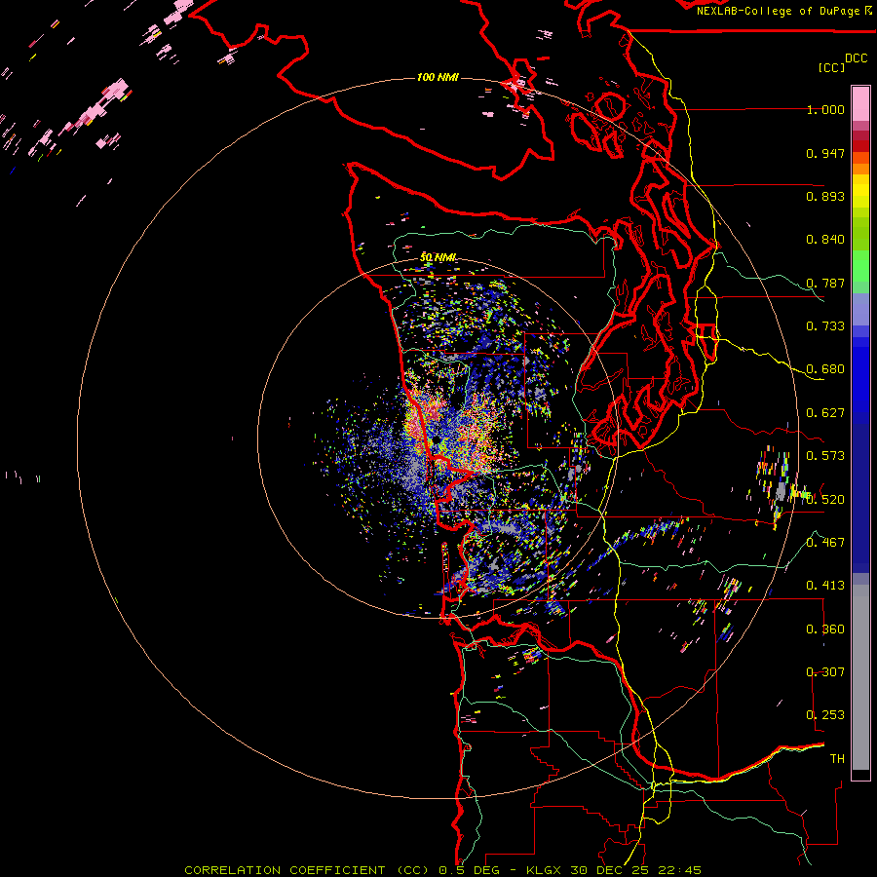Screen dimensions: 877x877
Task: Select the 0.520 scale value
Action: pyautogui.click(x=825, y=499)
